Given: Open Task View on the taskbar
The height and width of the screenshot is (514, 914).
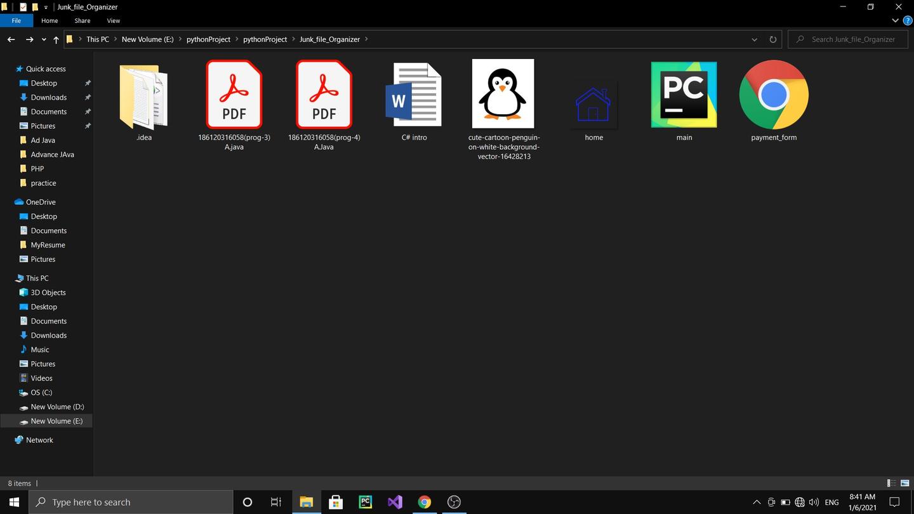Looking at the screenshot, I should [276, 502].
